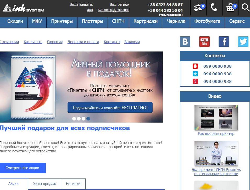
Task: Open the Плоттеры menu
Action: pyautogui.click(x=92, y=21)
